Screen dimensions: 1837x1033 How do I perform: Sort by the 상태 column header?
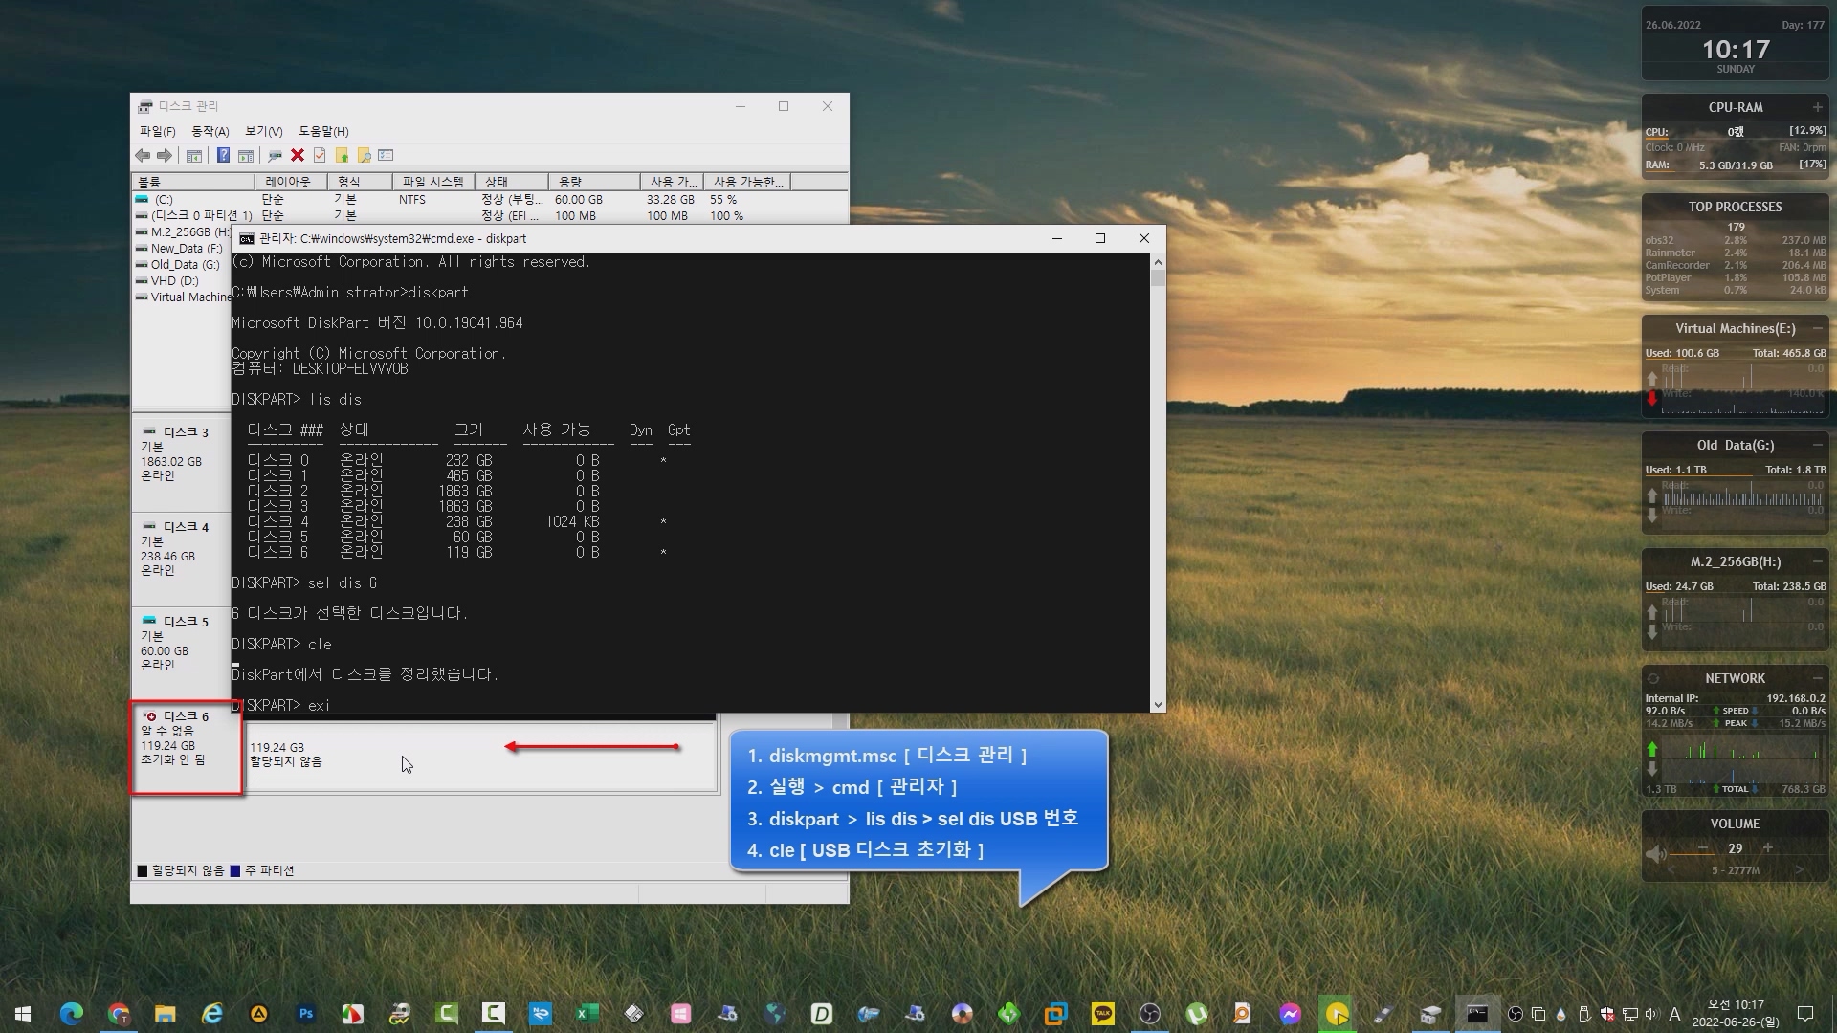[x=511, y=182]
